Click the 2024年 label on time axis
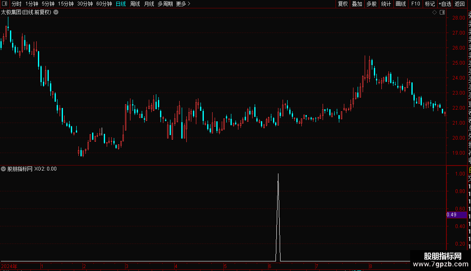471x271 pixels. point(9,266)
